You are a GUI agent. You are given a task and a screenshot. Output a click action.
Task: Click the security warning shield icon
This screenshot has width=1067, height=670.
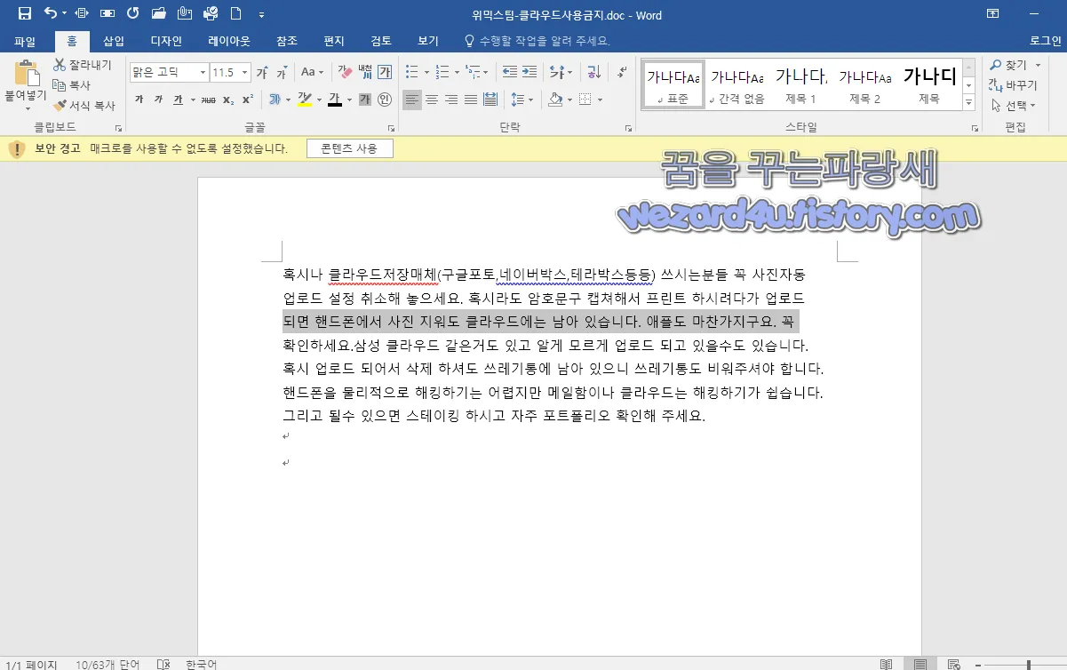pos(17,148)
